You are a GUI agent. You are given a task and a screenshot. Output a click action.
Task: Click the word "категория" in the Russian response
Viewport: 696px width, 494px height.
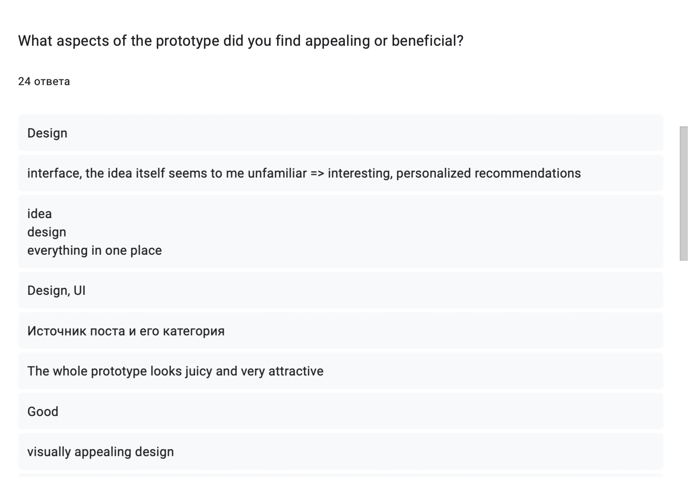[194, 331]
